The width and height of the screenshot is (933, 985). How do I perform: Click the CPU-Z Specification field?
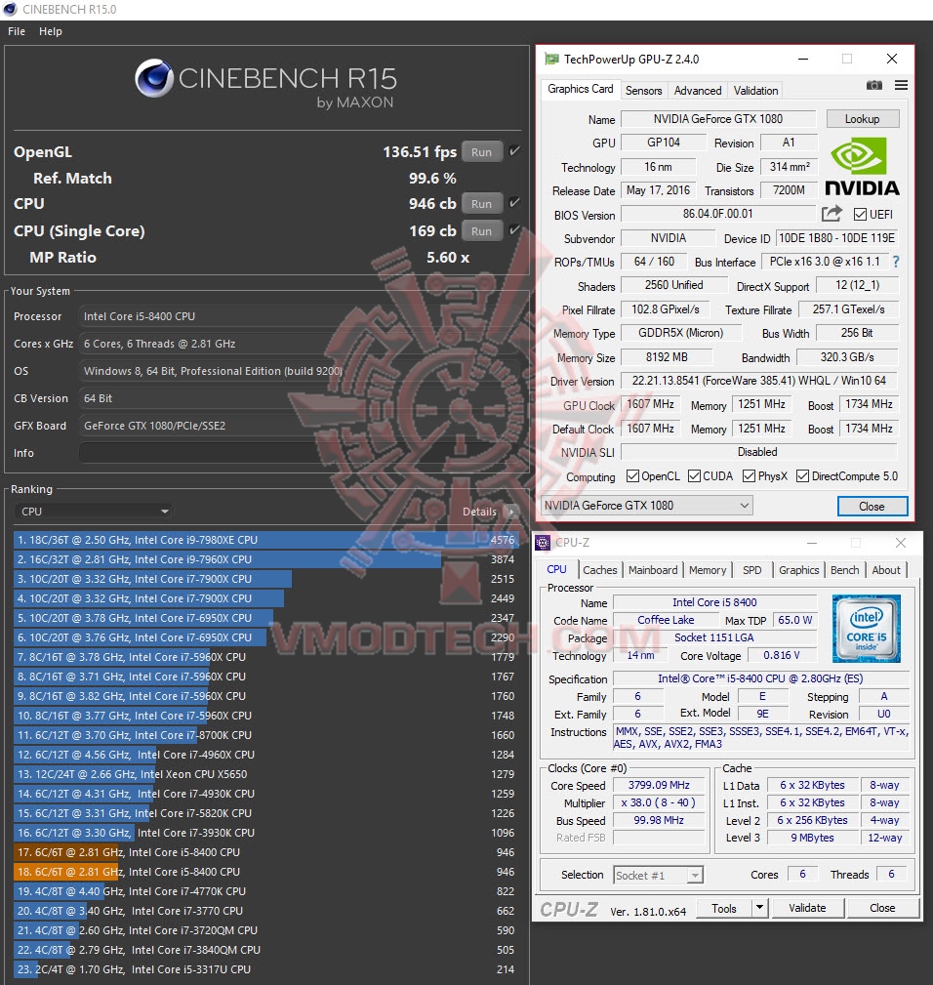pos(760,678)
